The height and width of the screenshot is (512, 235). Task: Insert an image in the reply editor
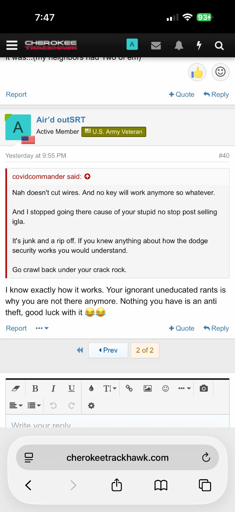point(148,388)
